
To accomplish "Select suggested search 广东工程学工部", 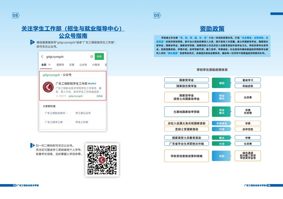I will (54, 122).
